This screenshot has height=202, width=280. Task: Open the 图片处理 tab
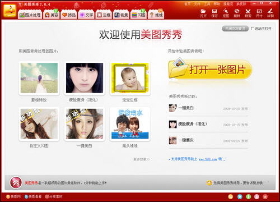[30, 15]
